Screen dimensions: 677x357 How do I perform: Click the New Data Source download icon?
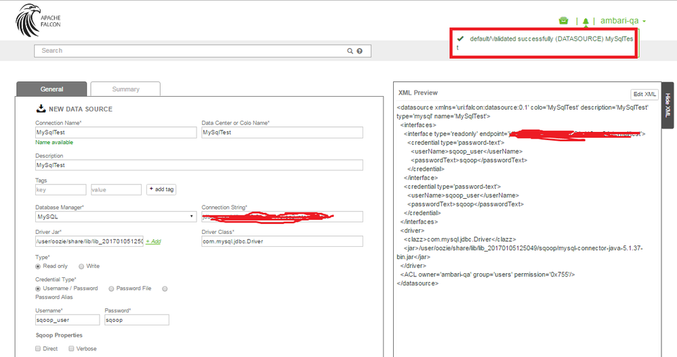coord(41,109)
